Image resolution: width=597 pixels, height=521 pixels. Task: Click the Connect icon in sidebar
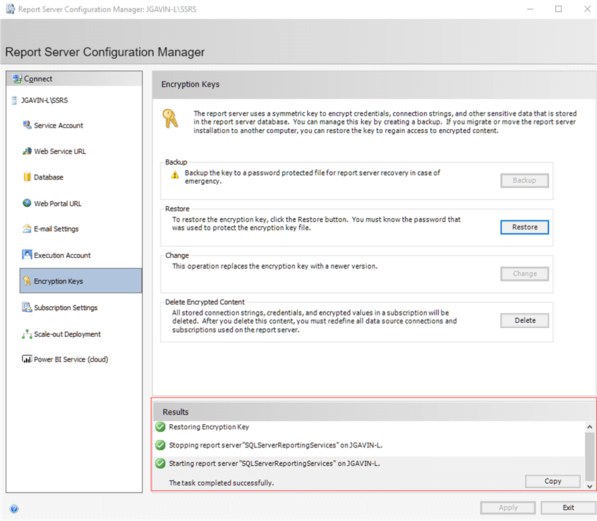pyautogui.click(x=17, y=79)
